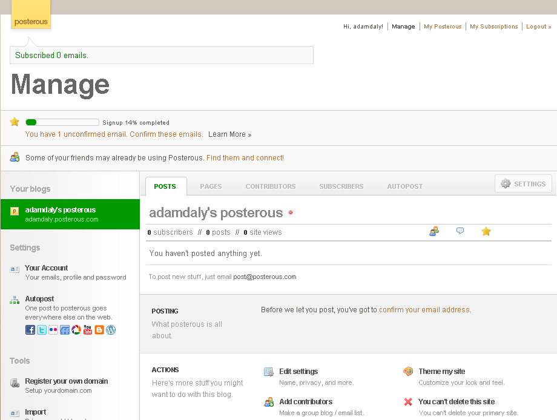The width and height of the screenshot is (557, 420).
Task: Click the Import icon in Tools
Action: pos(15,413)
